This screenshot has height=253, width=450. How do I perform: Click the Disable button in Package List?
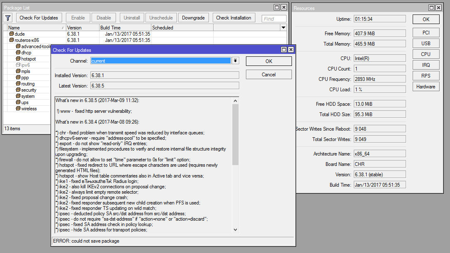click(104, 18)
